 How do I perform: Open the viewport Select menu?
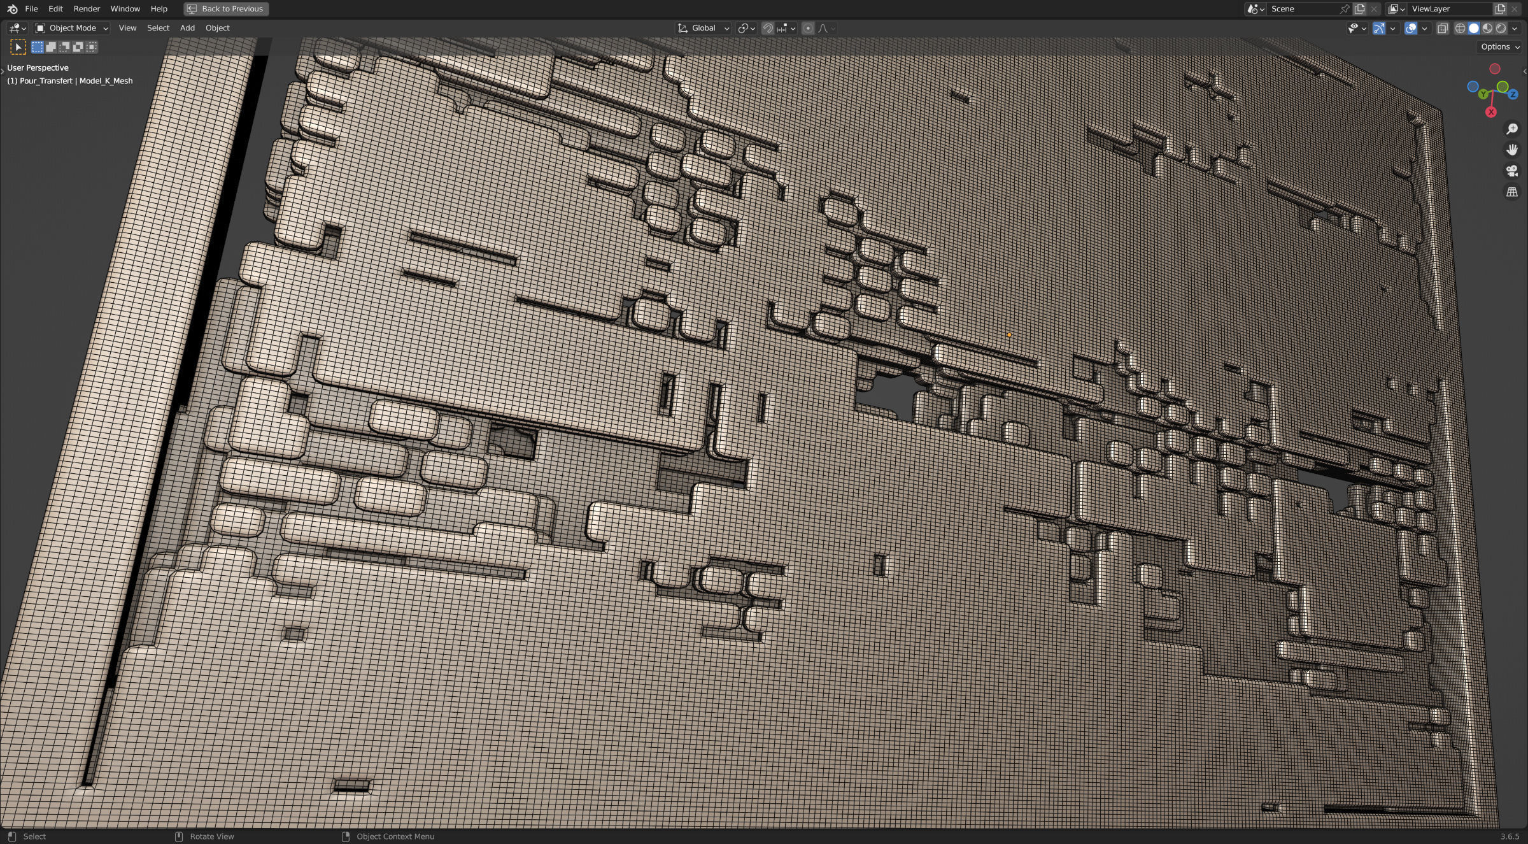(x=158, y=28)
